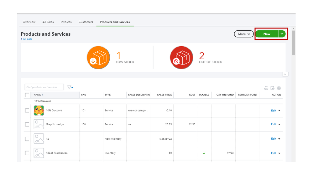Screen dimensions: 313x176
Task: Open the arrow beside the green New button
Action: (282, 34)
